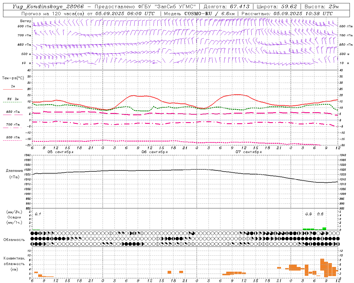Click the precipitation value '0.6'
This screenshot has width=354, height=283.
[320, 214]
